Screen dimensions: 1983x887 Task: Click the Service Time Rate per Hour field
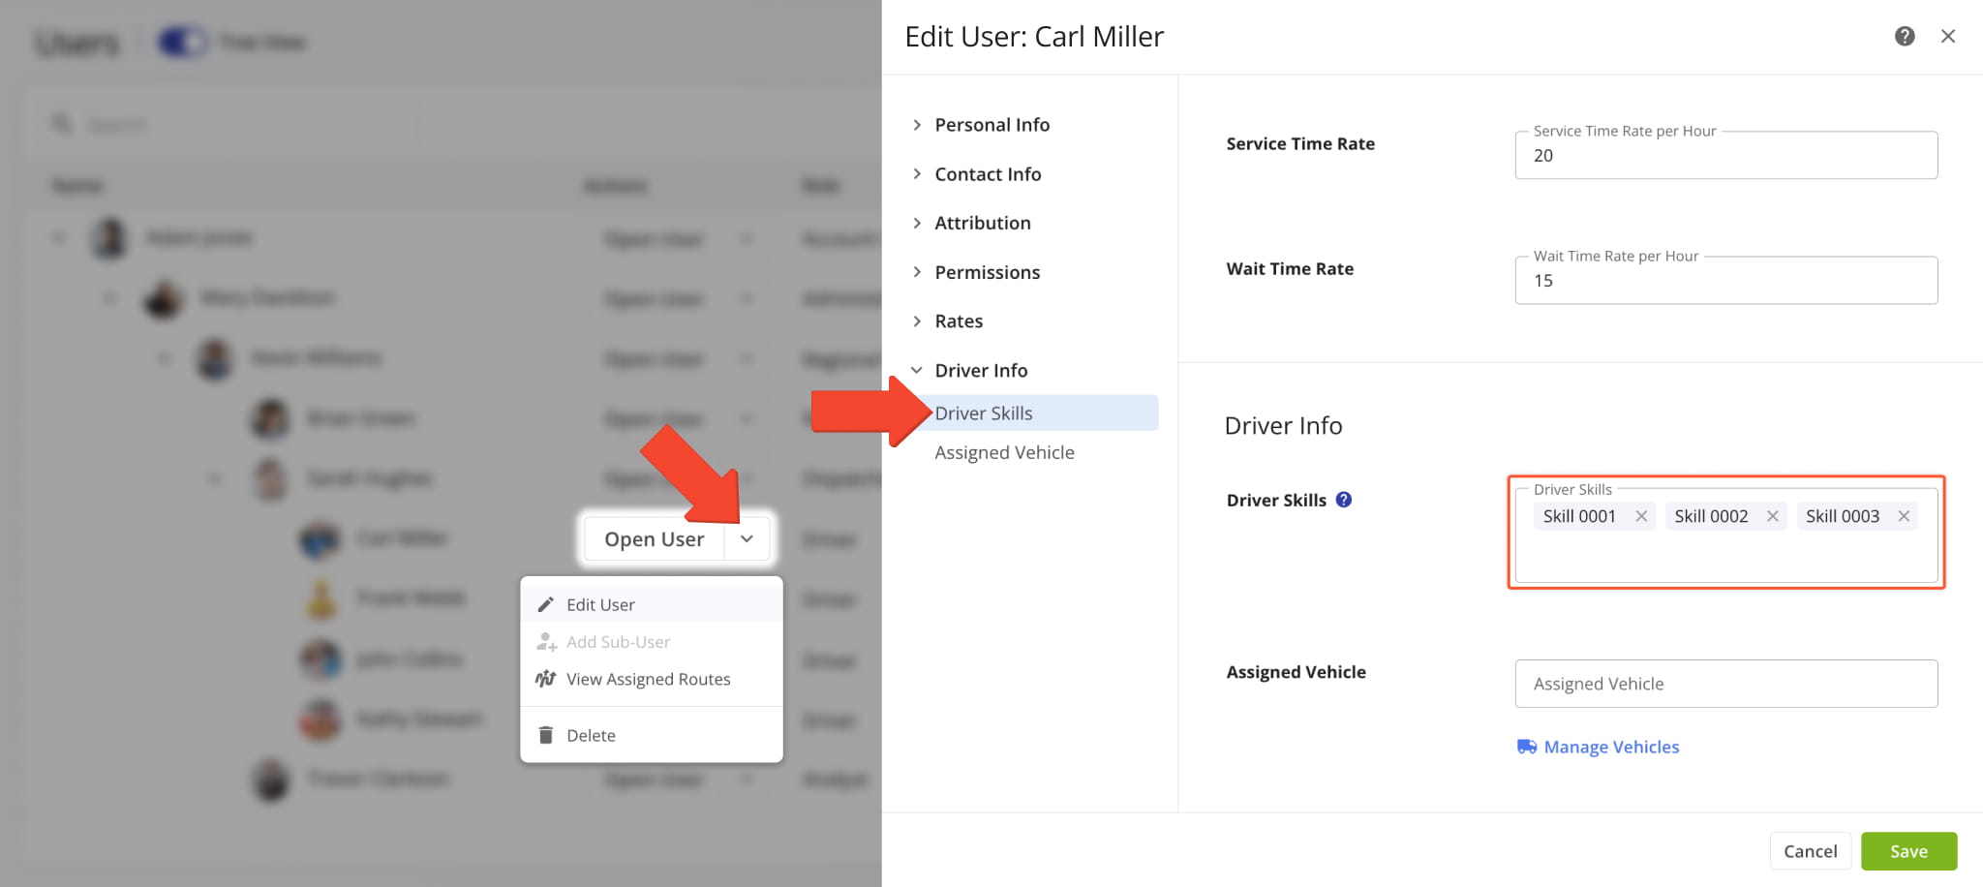click(1724, 156)
